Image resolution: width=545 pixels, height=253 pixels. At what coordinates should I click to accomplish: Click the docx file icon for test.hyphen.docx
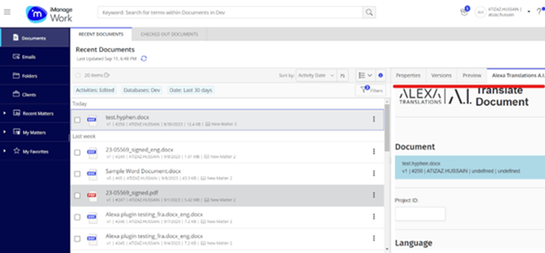coord(92,120)
